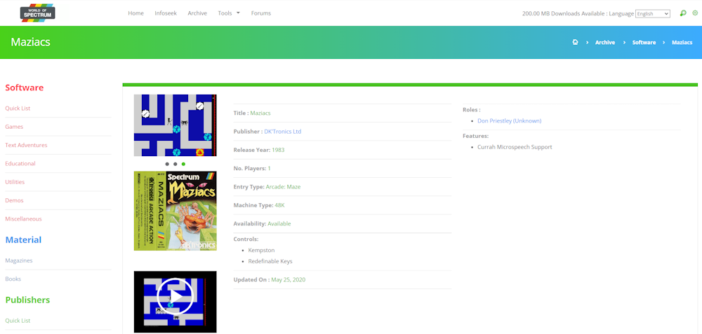
Task: Select the second screenshot carousel dot
Action: pos(175,164)
